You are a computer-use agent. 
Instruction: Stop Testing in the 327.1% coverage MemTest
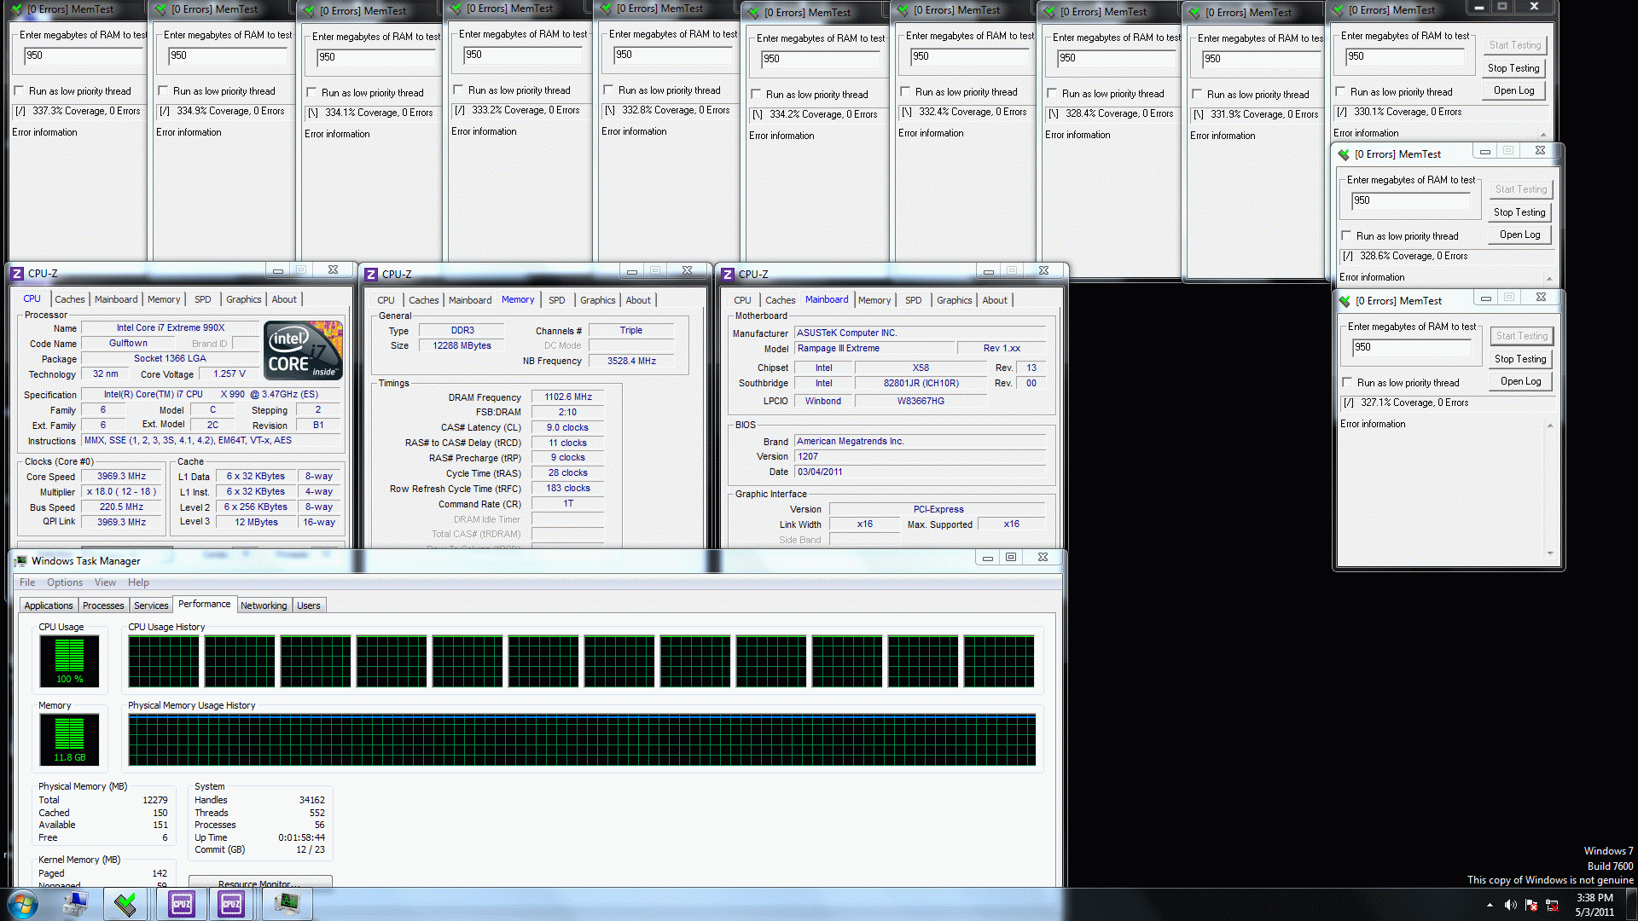[x=1520, y=359]
